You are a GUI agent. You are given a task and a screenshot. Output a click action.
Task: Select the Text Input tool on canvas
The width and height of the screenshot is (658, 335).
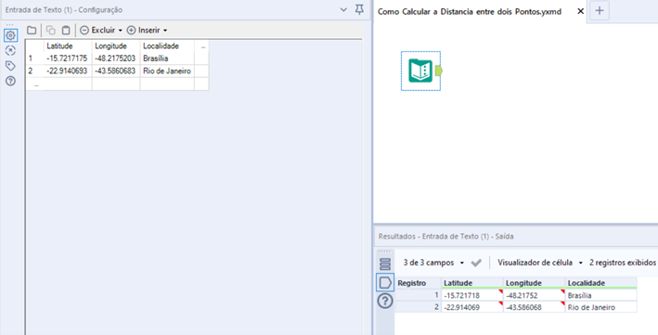(x=421, y=71)
